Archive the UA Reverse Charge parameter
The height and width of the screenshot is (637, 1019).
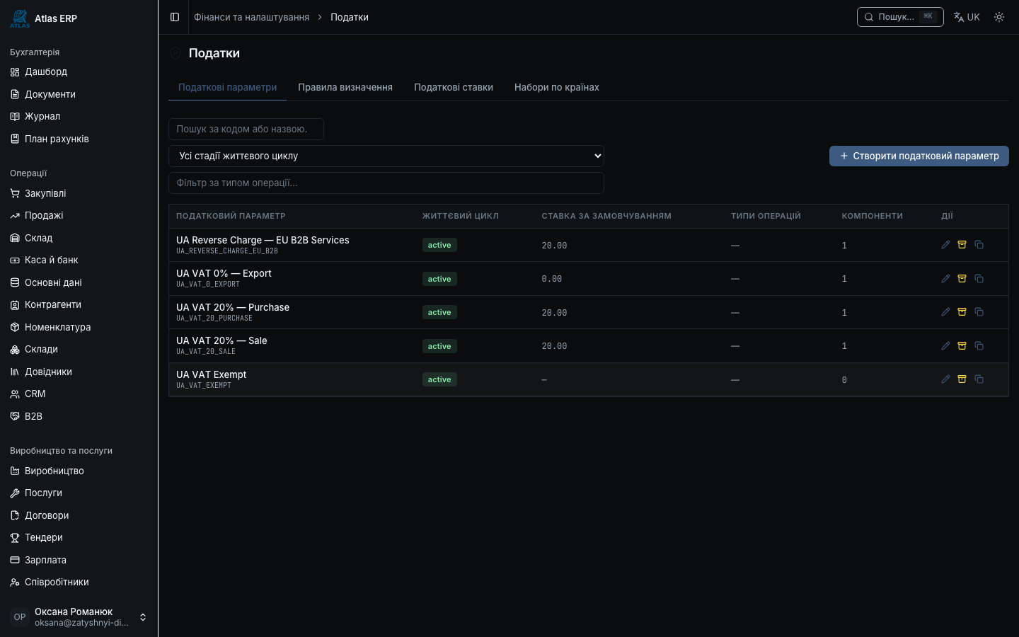point(962,245)
